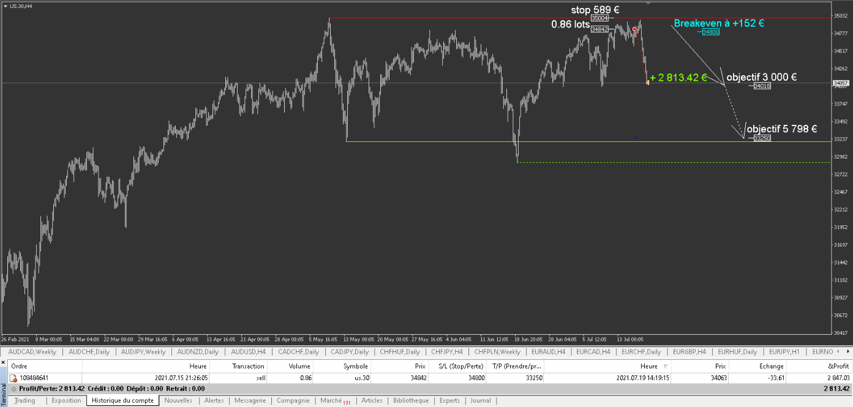The height and width of the screenshot is (407, 853).
Task: Click the red sell entry arrow on chart
Action: (x=635, y=29)
